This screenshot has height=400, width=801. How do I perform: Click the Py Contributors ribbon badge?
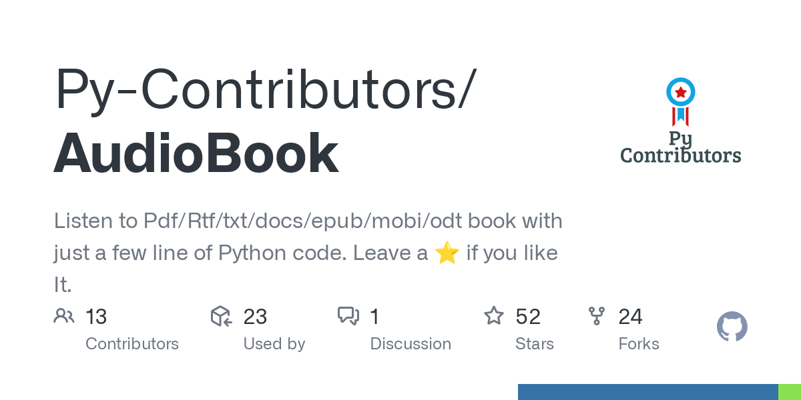(x=680, y=101)
